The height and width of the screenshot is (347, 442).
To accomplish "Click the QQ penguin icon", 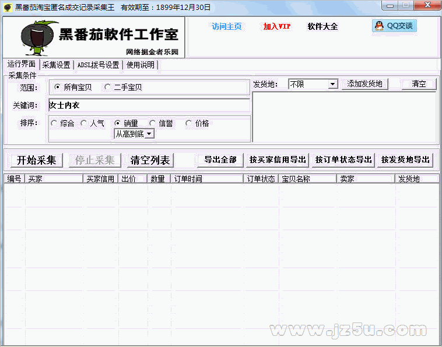I will click(379, 26).
